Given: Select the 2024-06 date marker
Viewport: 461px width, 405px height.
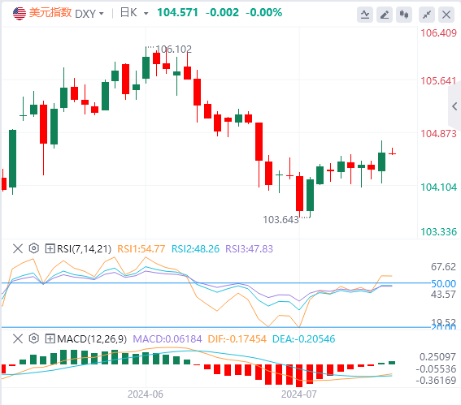Looking at the screenshot, I should (146, 394).
